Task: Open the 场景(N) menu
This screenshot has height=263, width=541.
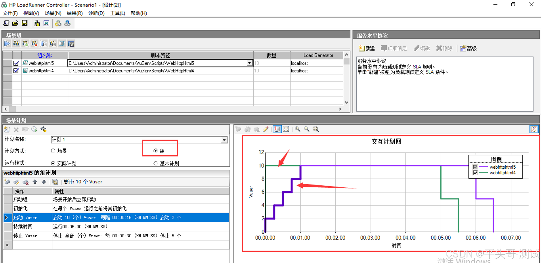Action: [53, 13]
